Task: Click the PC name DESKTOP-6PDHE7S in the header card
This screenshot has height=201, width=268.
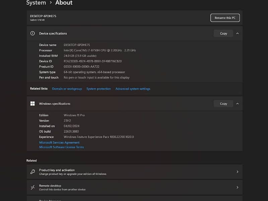Action: 43,16
